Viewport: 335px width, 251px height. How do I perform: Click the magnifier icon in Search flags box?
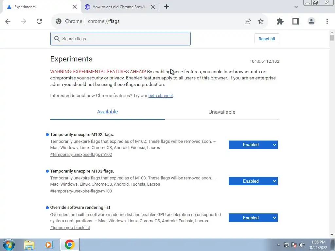pyautogui.click(x=57, y=39)
